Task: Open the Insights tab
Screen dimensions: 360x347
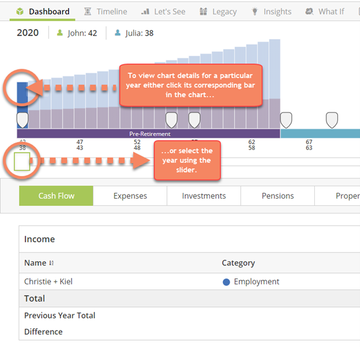Action: pos(271,12)
